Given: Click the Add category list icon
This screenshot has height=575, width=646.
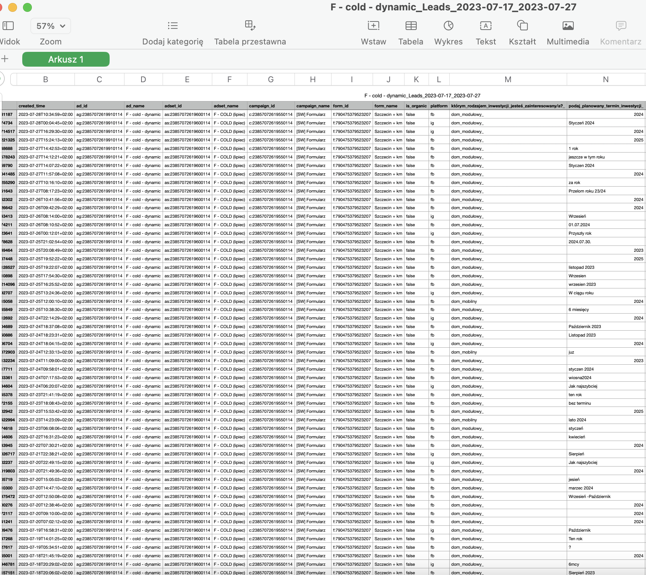Looking at the screenshot, I should (x=173, y=26).
